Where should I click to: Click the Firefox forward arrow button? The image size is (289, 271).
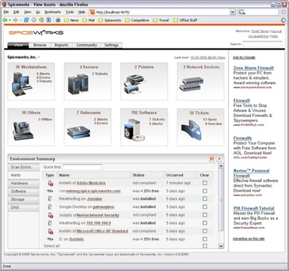[x=16, y=20]
